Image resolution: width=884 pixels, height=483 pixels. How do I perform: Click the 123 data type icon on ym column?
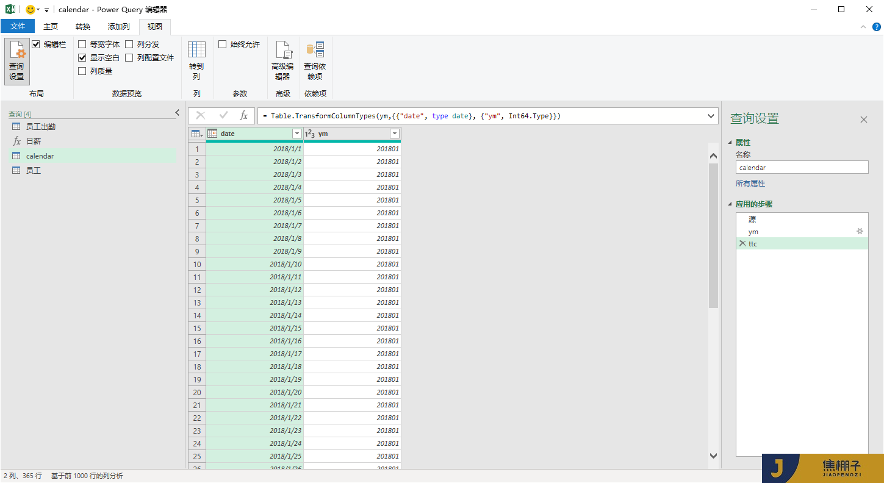pos(309,134)
